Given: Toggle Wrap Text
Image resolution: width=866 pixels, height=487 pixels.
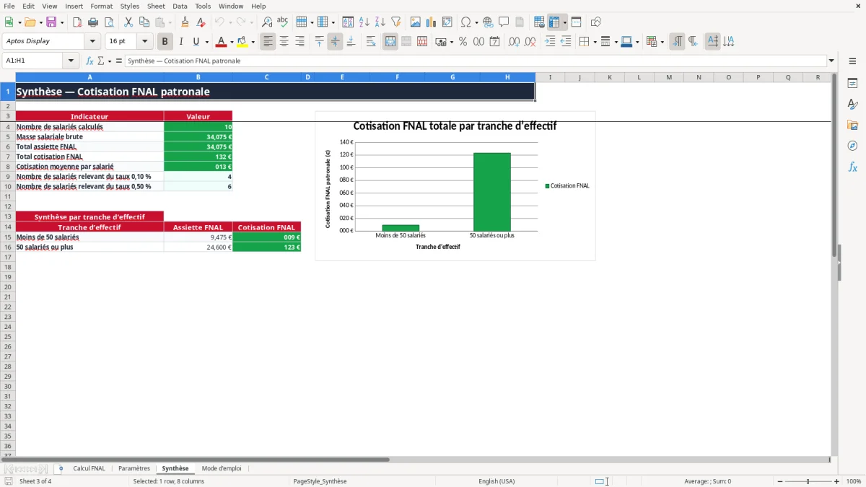Looking at the screenshot, I should [371, 42].
